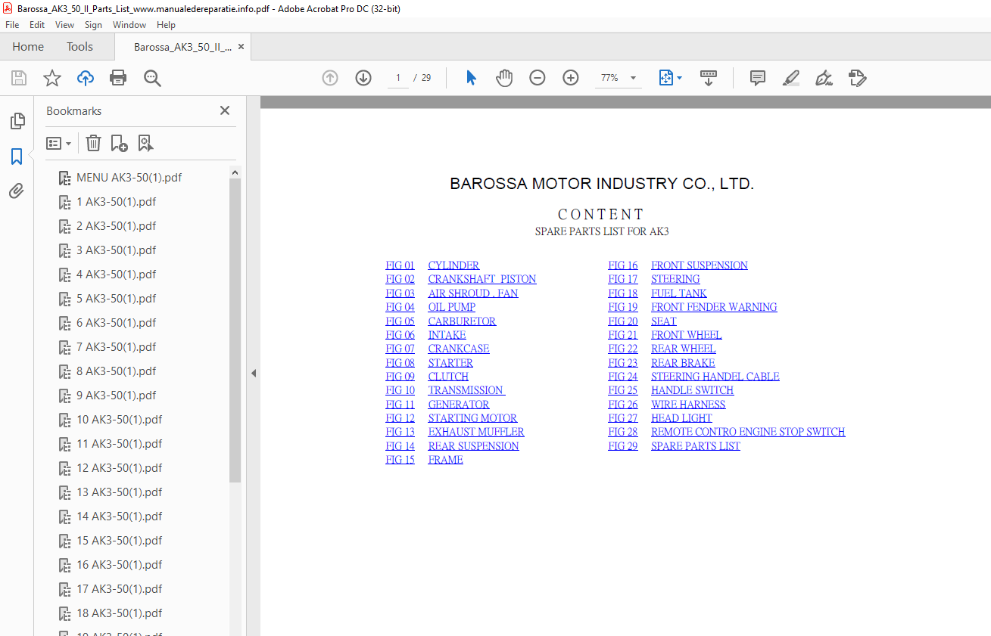The width and height of the screenshot is (991, 636).
Task: Click the bookmarks panel vertical scrollbar
Action: (235, 330)
